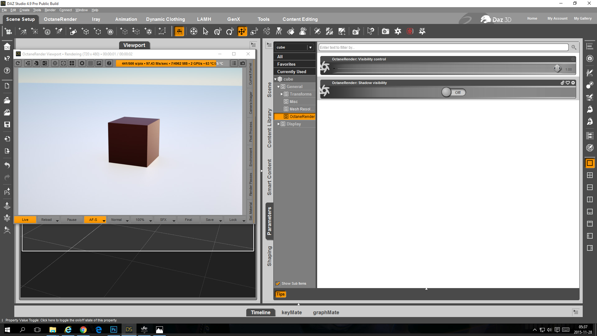Screen dimensions: 597x336
Task: Expand the Display tree group
Action: tap(279, 124)
